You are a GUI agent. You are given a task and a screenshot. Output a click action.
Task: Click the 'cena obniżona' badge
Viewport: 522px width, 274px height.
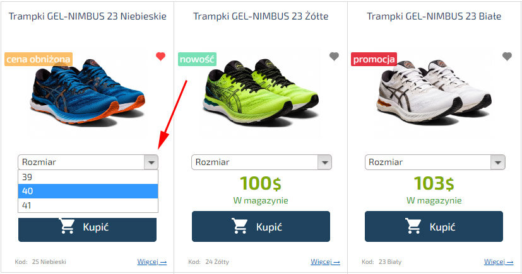click(39, 59)
